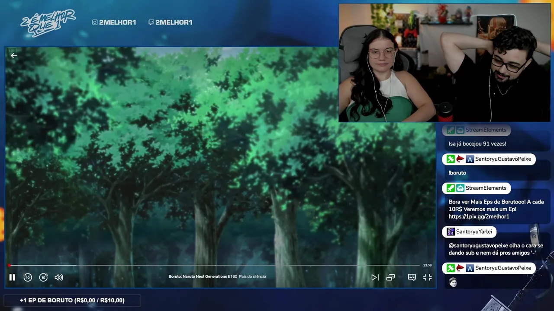Pause the Boruto episode playback
The image size is (554, 311).
click(x=12, y=277)
